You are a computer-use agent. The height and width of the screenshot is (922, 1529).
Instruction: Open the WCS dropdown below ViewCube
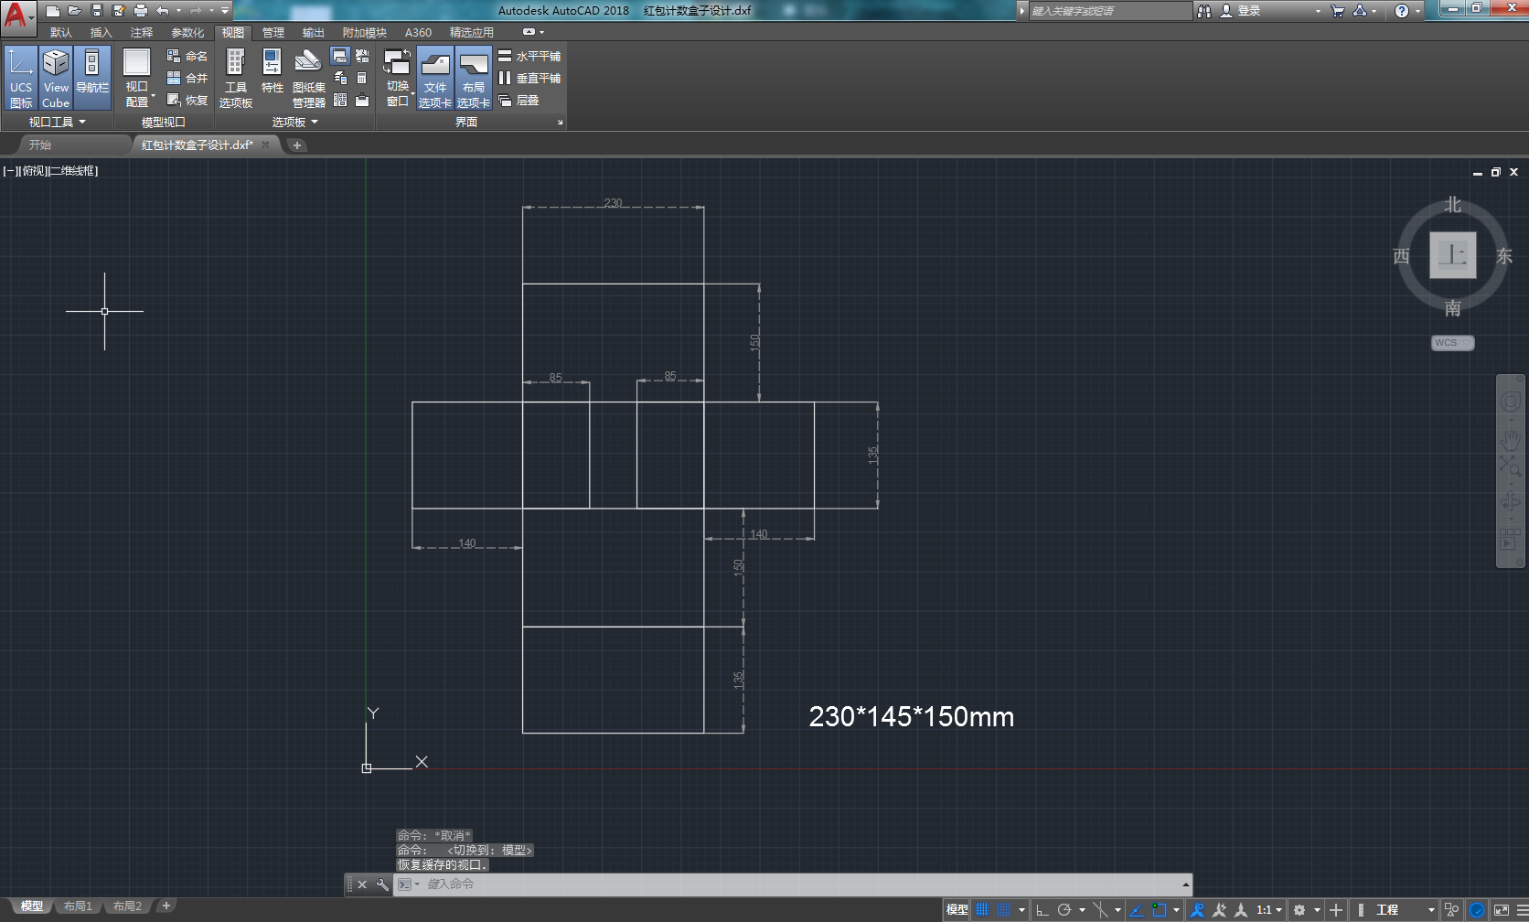[1452, 343]
